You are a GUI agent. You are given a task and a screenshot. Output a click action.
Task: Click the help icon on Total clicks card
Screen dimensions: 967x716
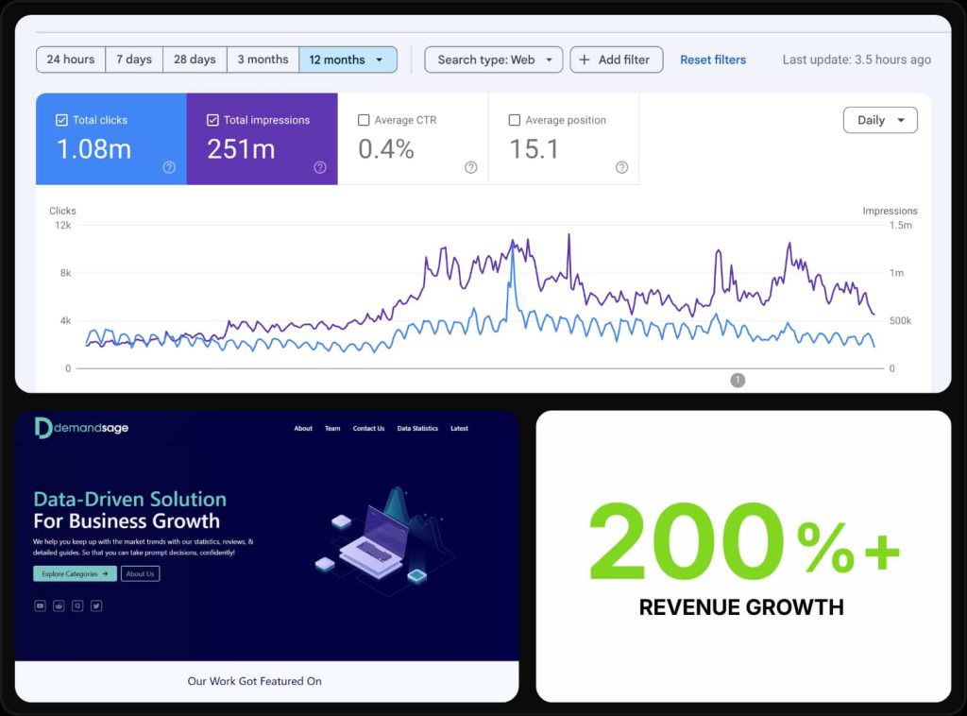pyautogui.click(x=168, y=167)
